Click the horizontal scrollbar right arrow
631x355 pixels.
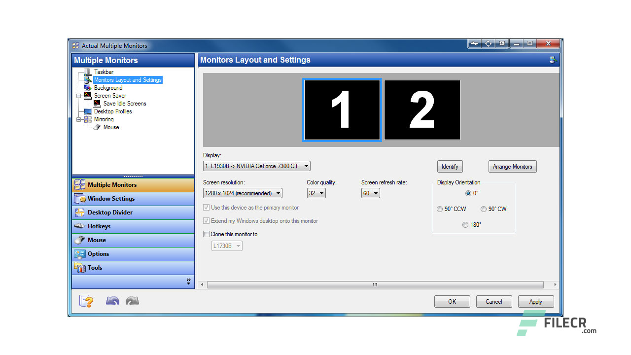(556, 285)
